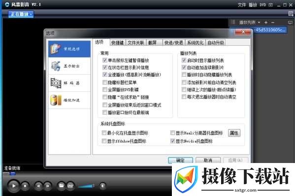Add item with playlist plus icon
This screenshot has height=196, width=295.
[266, 23]
